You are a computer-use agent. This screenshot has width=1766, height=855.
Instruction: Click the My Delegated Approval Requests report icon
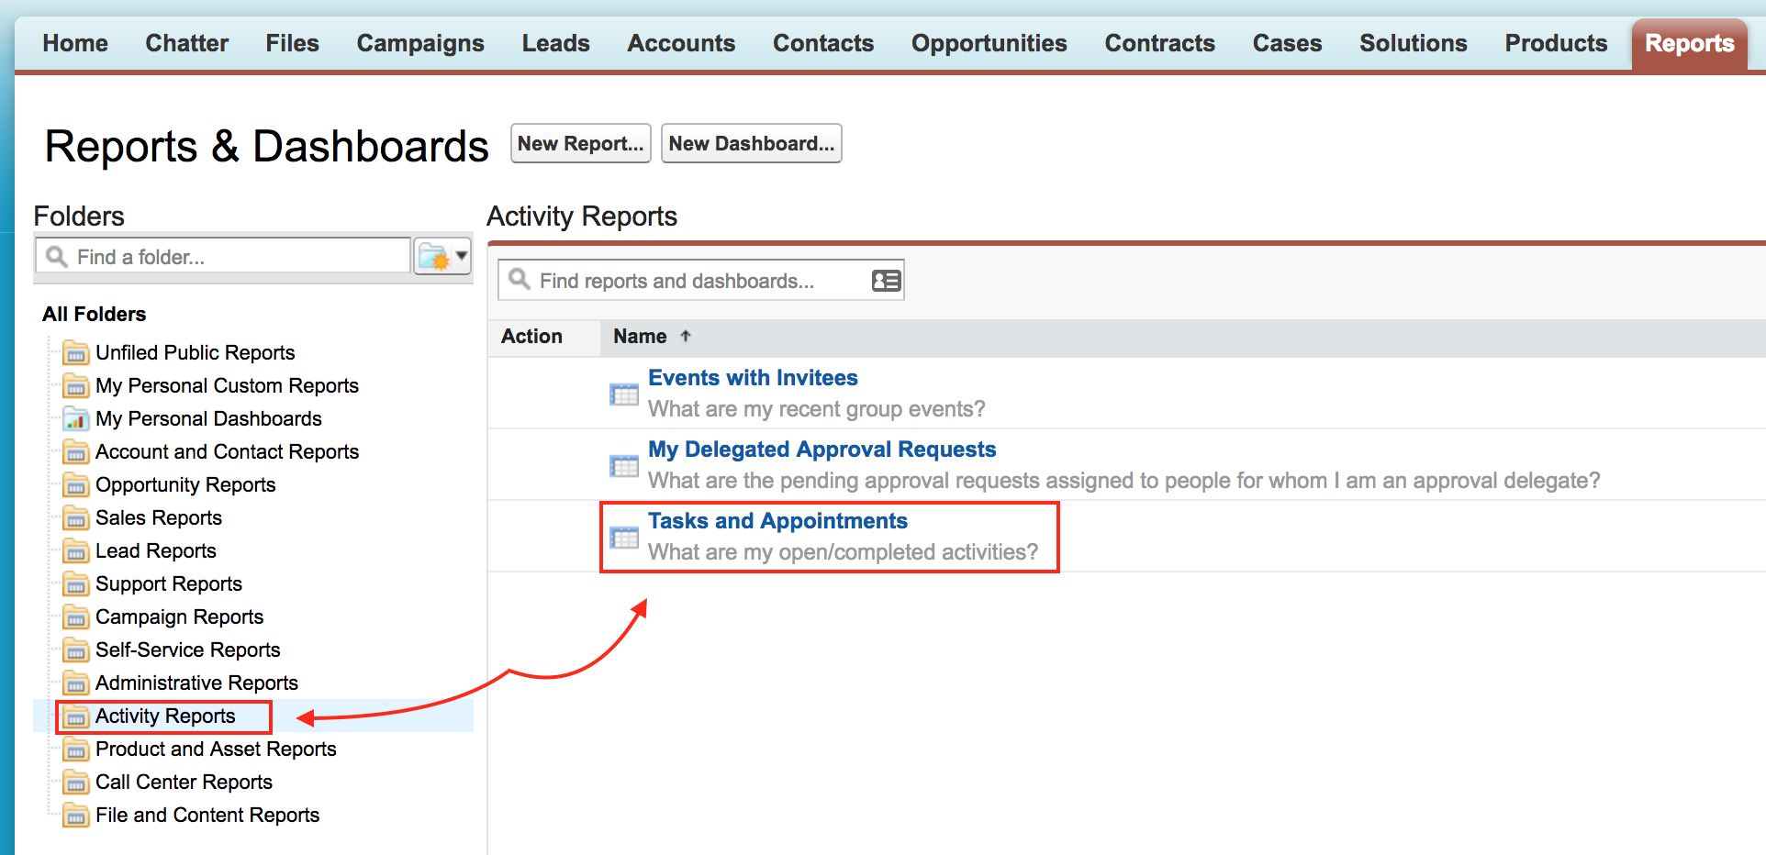tap(624, 466)
